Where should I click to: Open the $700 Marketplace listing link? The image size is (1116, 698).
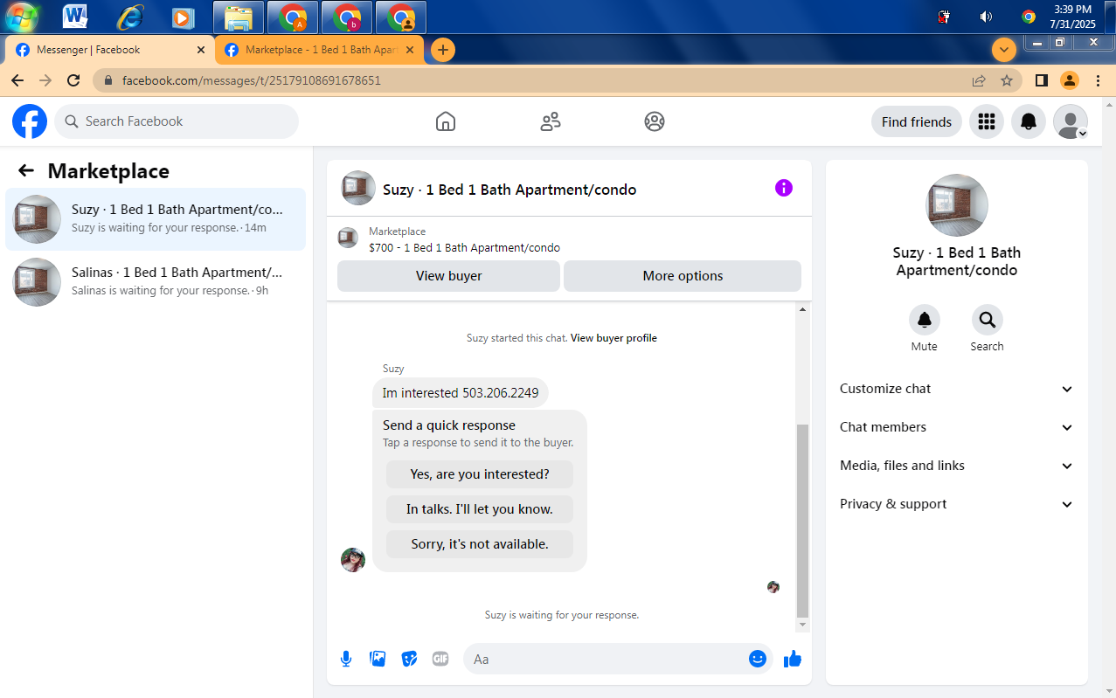pos(464,247)
